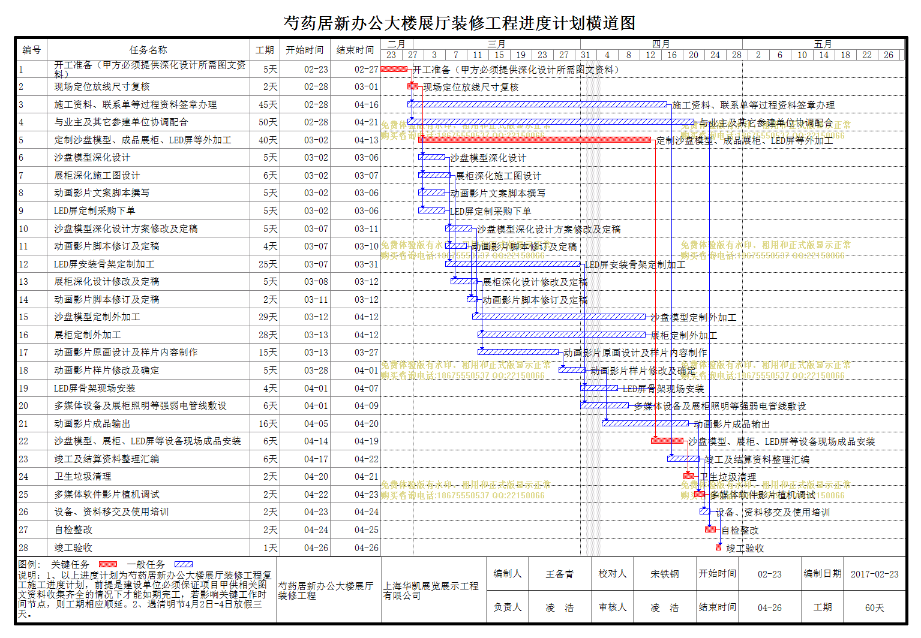921x638 pixels.
Task: Click the 三月 month header in the timeline
Action: 496,44
